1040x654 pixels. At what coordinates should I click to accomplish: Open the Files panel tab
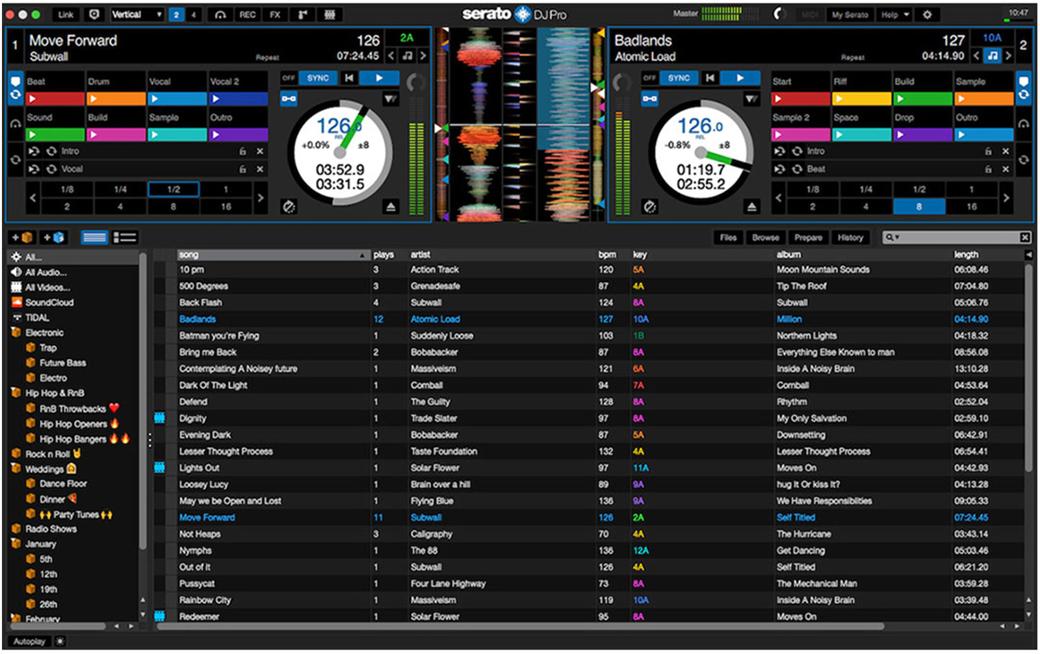[x=728, y=238]
